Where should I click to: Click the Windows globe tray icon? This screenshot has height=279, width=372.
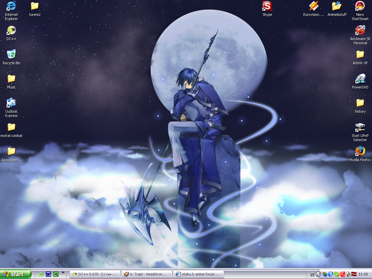[325, 274]
